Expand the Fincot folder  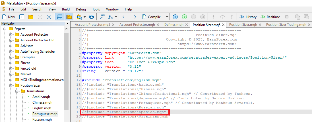click(x=11, y=63)
